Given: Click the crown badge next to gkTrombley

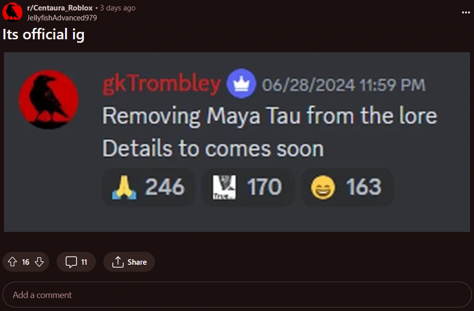Looking at the screenshot, I should pyautogui.click(x=241, y=84).
